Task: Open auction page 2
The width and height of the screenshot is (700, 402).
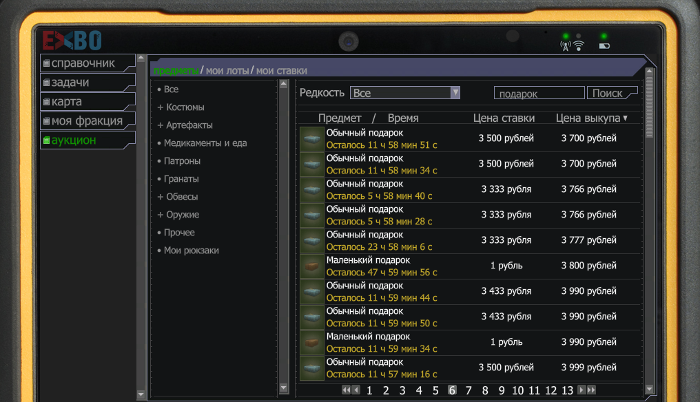Action: (386, 391)
